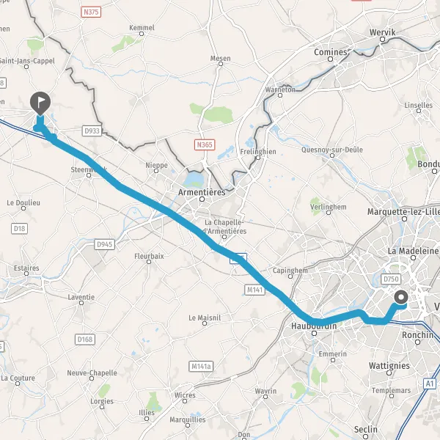The height and width of the screenshot is (440, 440).
Task: Click the N375 road shield
Action: (91, 12)
